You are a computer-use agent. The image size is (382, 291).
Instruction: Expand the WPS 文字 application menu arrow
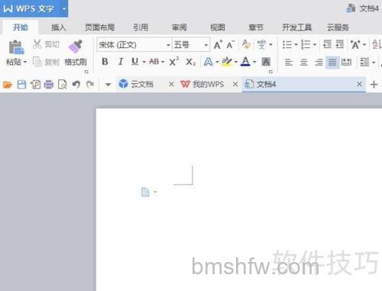coord(64,8)
